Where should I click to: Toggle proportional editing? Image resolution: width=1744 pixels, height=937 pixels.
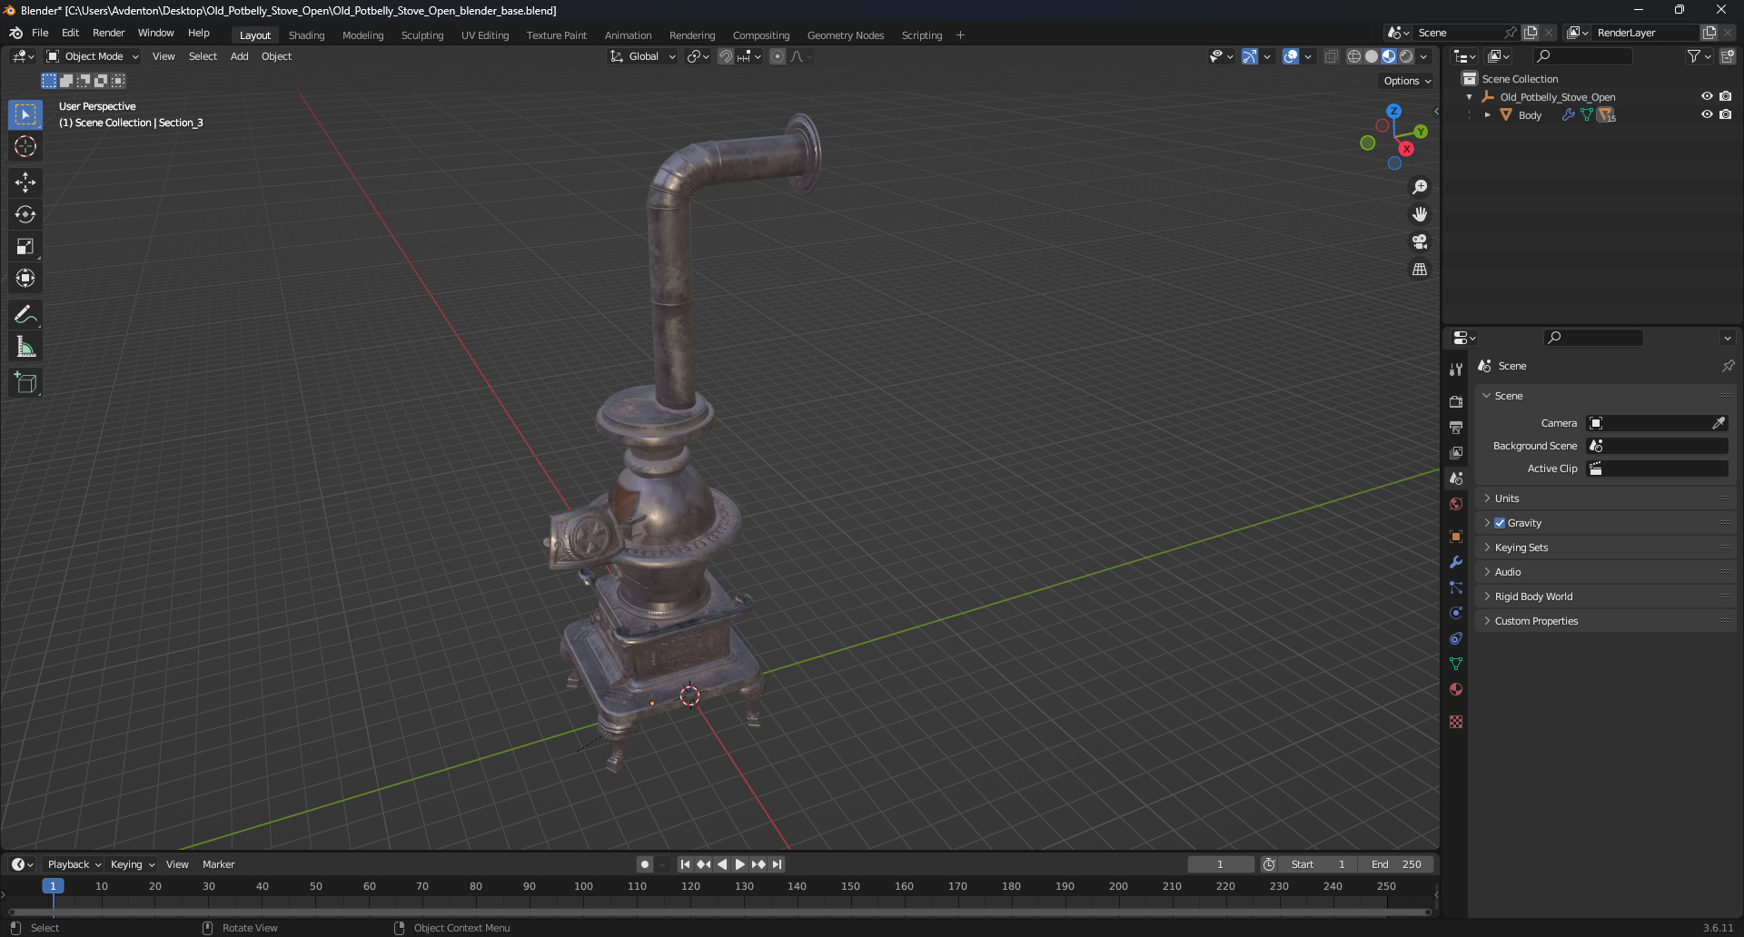[778, 56]
